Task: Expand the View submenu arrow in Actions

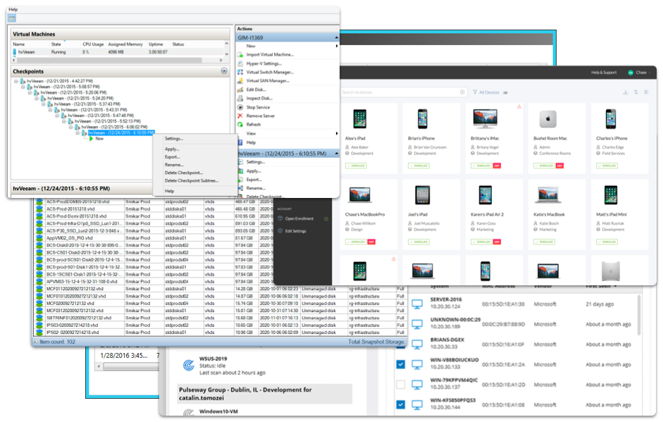Action: click(337, 134)
